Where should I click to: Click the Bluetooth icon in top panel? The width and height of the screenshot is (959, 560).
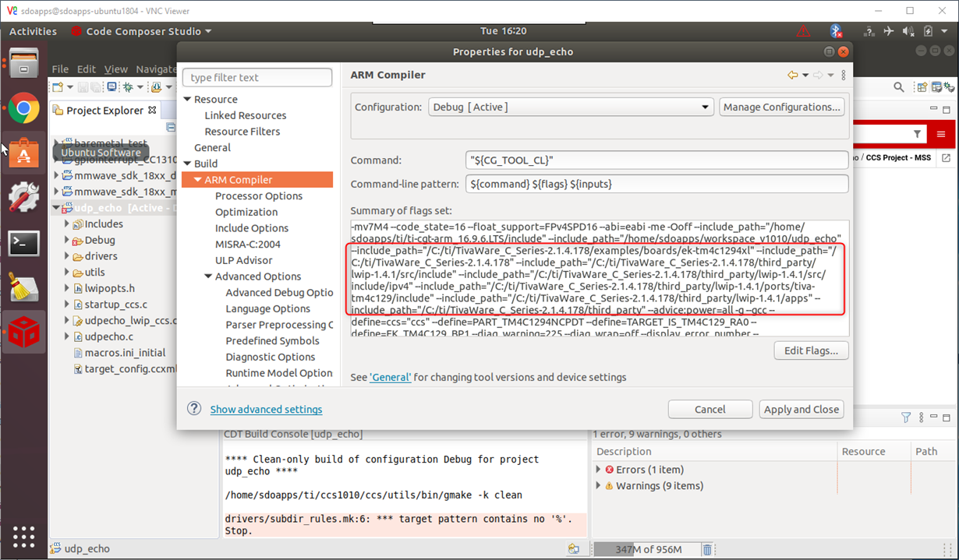click(x=835, y=31)
